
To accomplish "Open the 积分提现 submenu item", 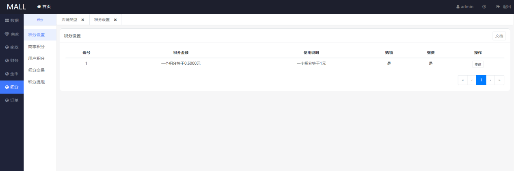I will click(x=37, y=82).
